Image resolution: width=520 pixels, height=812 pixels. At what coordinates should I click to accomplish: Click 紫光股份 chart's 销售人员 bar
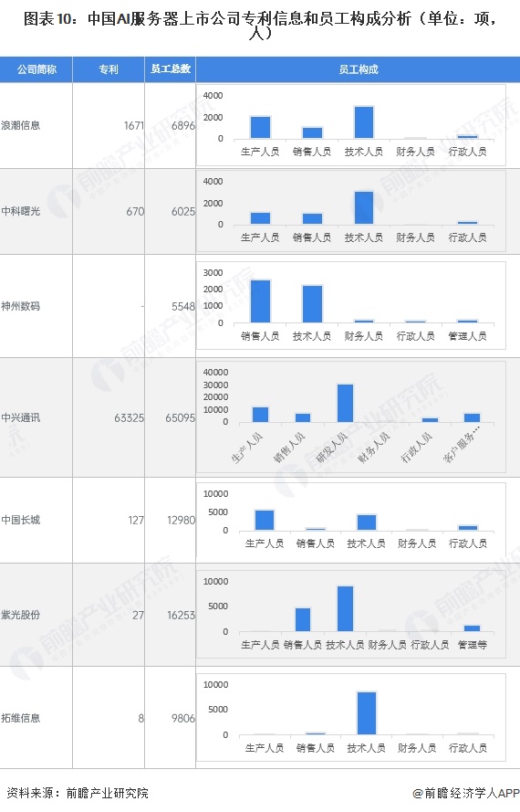(x=303, y=620)
